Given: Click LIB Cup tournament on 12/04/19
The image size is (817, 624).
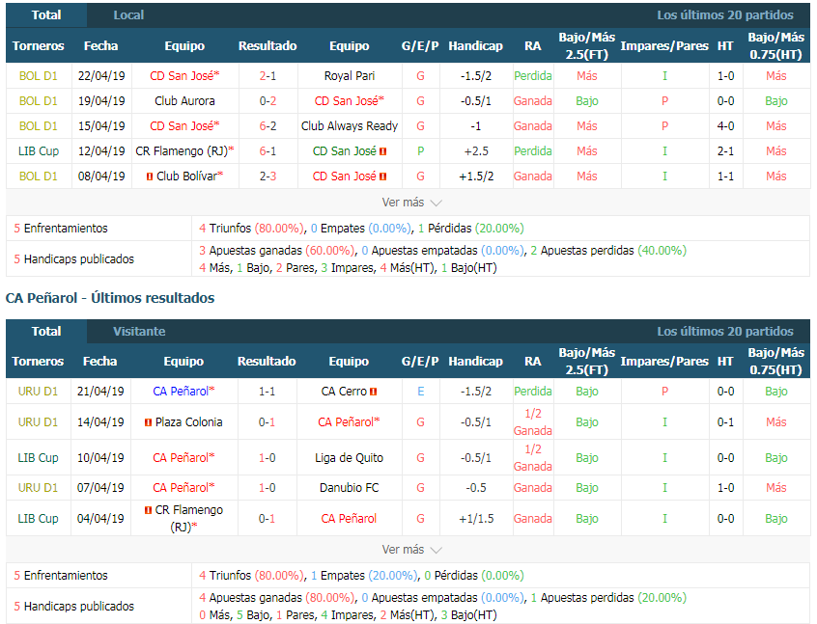Looking at the screenshot, I should click(x=39, y=150).
